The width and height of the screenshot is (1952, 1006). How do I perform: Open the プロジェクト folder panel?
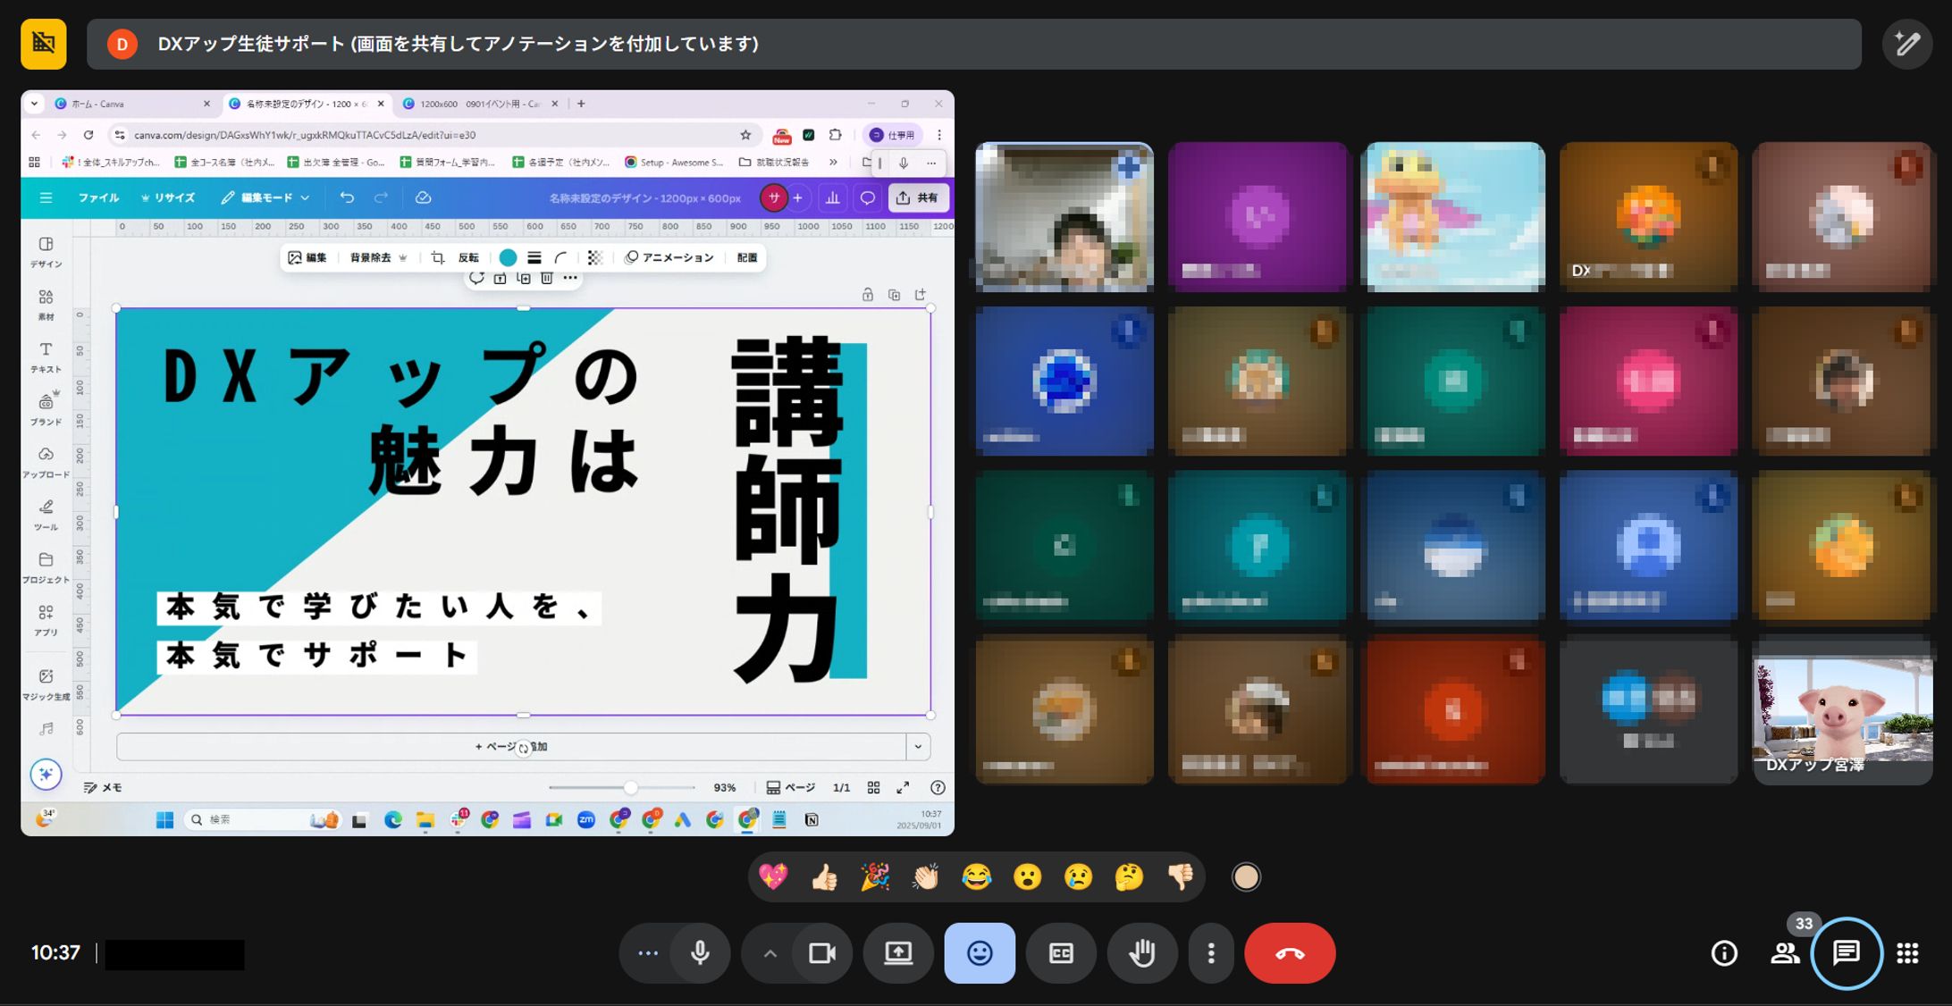coord(46,566)
